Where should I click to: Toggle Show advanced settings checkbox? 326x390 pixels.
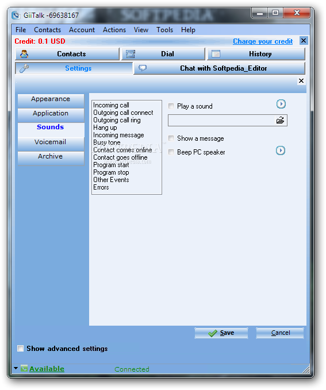coord(21,349)
